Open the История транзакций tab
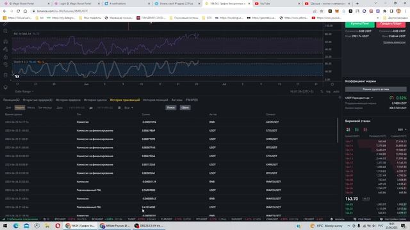The height and width of the screenshot is (230, 410). (x=125, y=100)
